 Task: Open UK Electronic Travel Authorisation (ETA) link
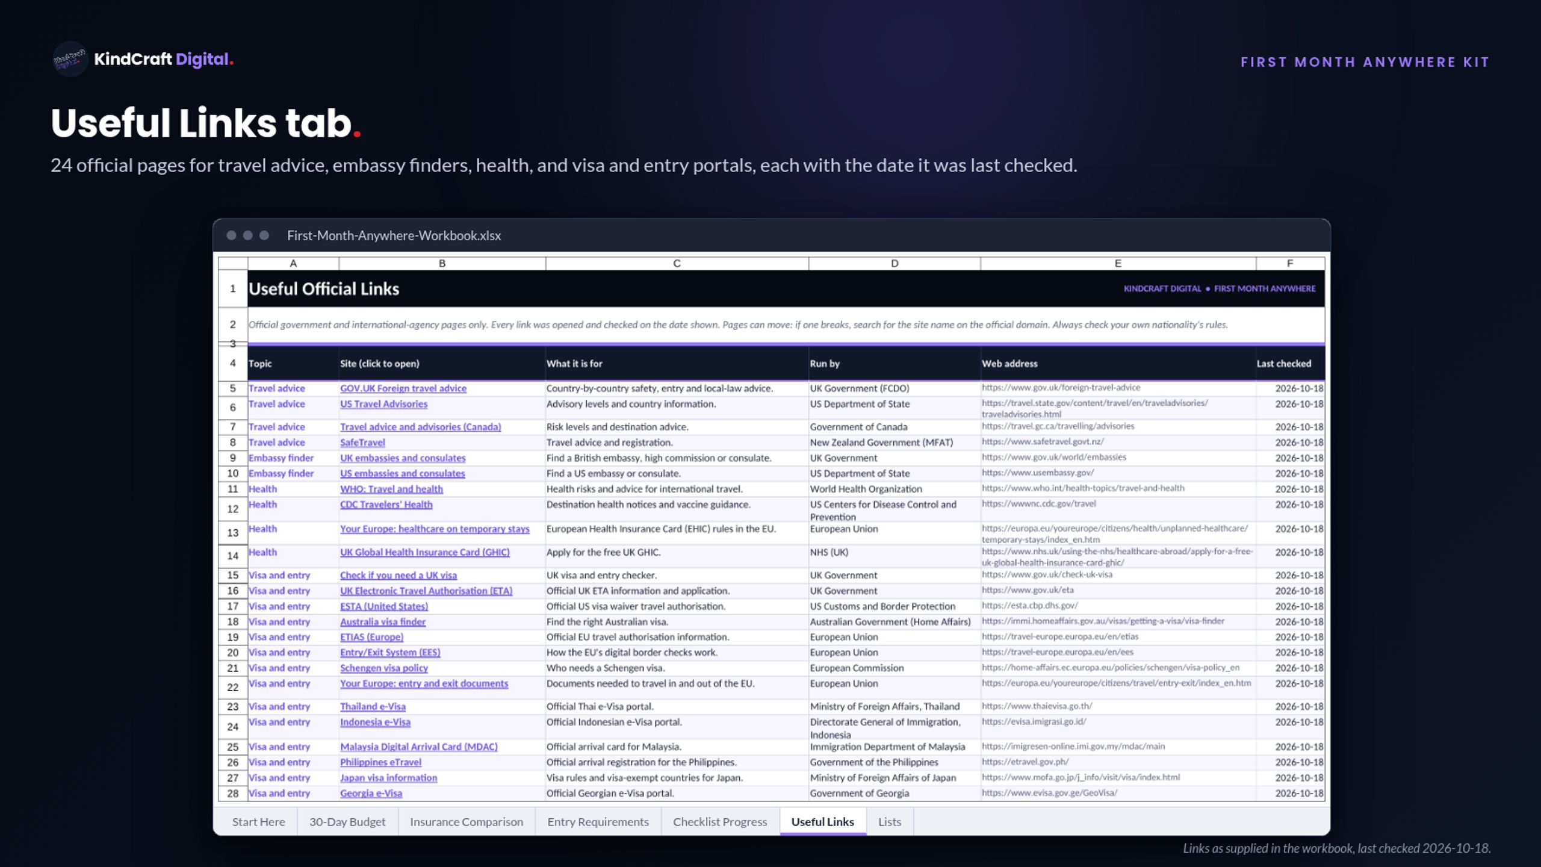pos(426,591)
